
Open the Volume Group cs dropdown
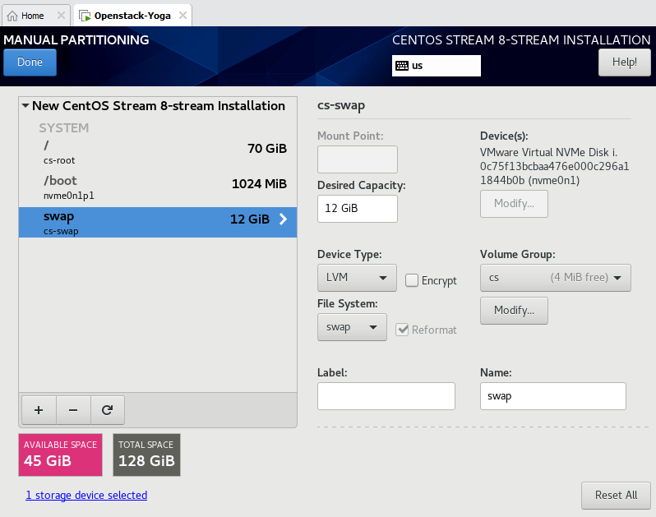(555, 278)
